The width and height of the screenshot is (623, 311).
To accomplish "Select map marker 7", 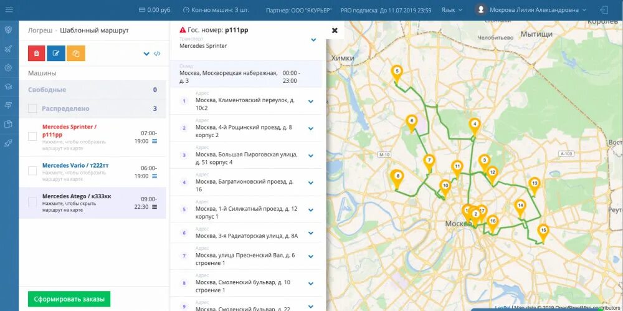I will pyautogui.click(x=429, y=162).
